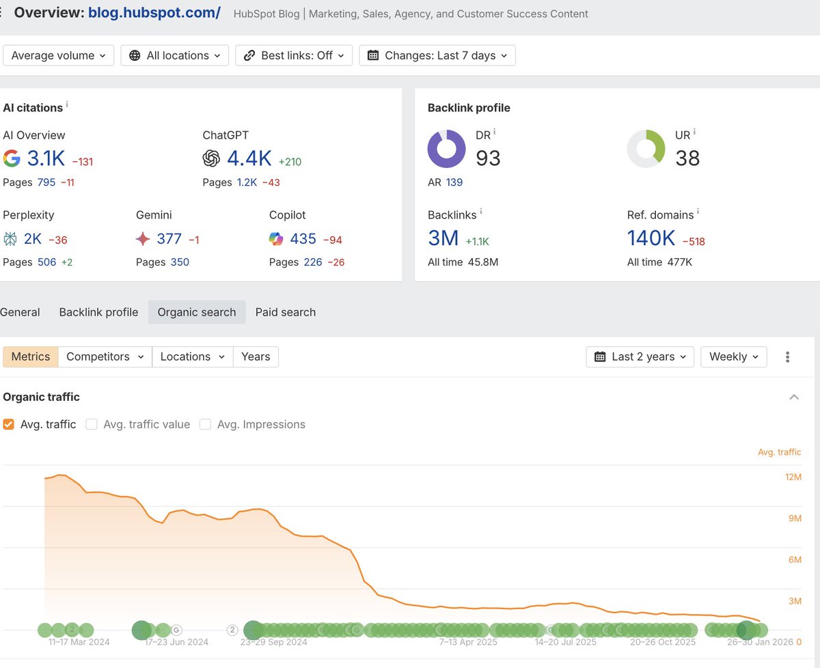This screenshot has height=668, width=820.
Task: Click the AI citations info icon
Action: click(x=67, y=105)
